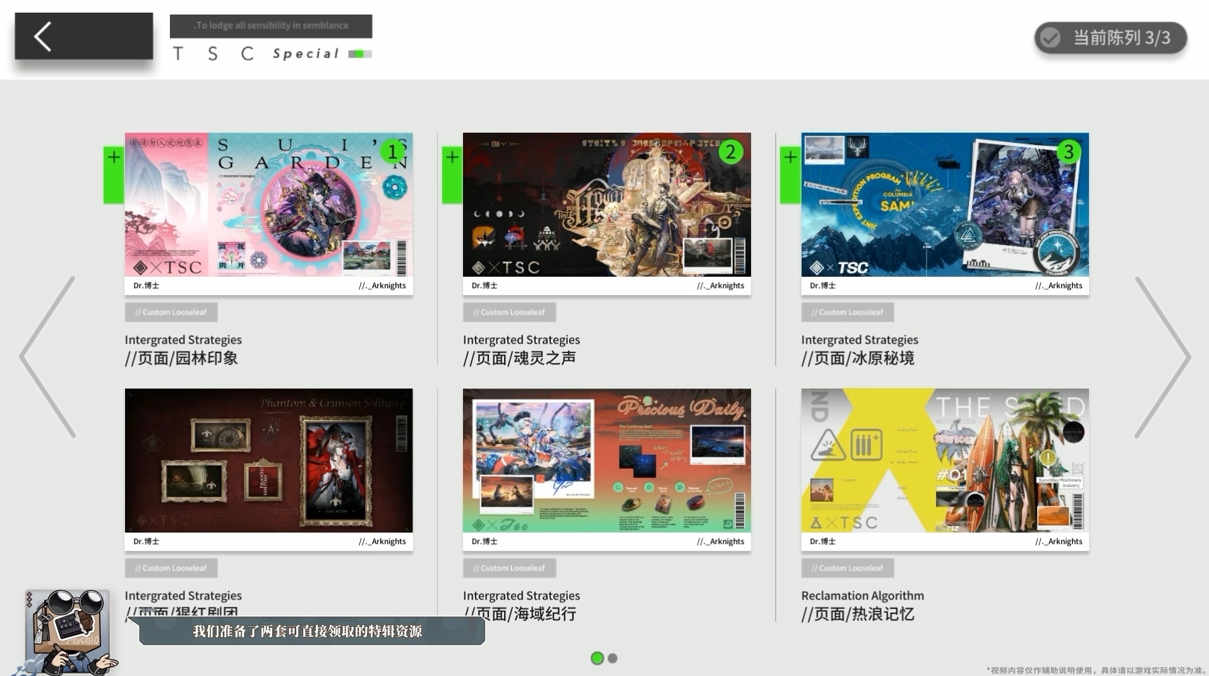Image resolution: width=1209 pixels, height=676 pixels.
Task: Click the title //页面/冰原秘境
Action: tap(858, 358)
